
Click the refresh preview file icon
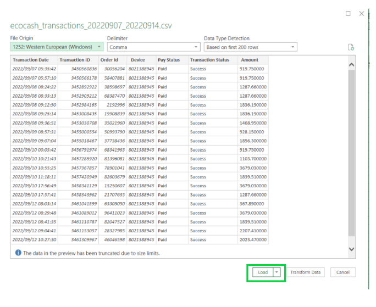(x=351, y=47)
